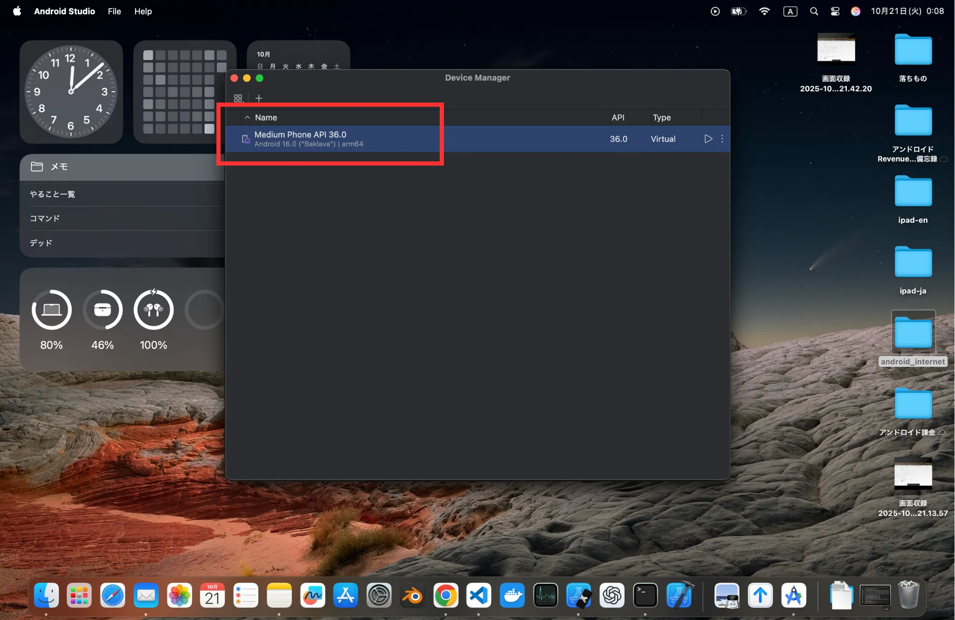This screenshot has height=620, width=955.
Task: Click the Name column header to sort devices
Action: point(266,117)
